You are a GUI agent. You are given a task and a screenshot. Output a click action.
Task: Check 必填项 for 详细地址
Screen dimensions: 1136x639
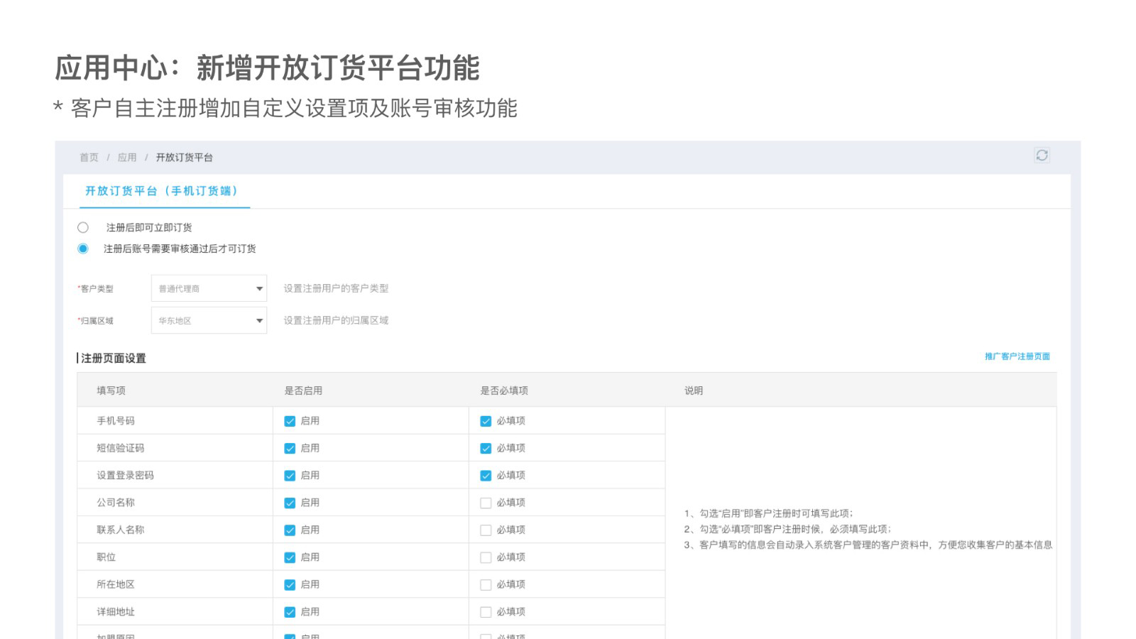[x=486, y=612]
